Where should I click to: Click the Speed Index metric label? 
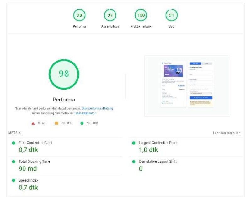pos(29,180)
